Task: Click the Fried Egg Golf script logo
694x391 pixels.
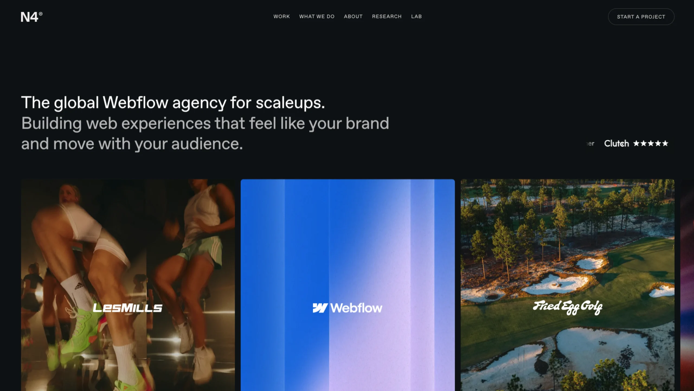Action: tap(568, 307)
